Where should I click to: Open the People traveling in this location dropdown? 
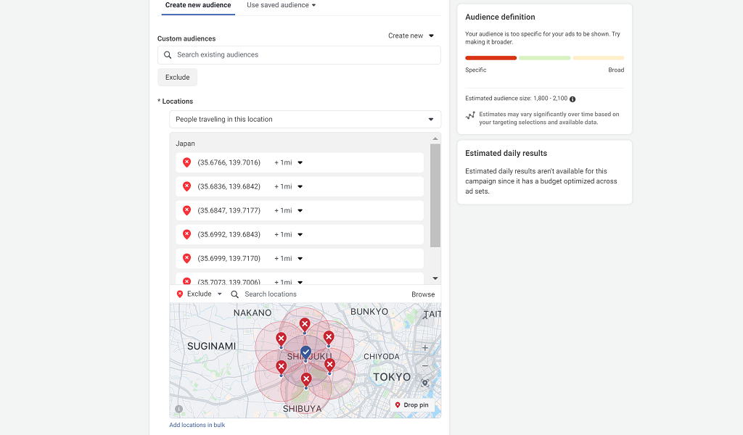tap(305, 120)
